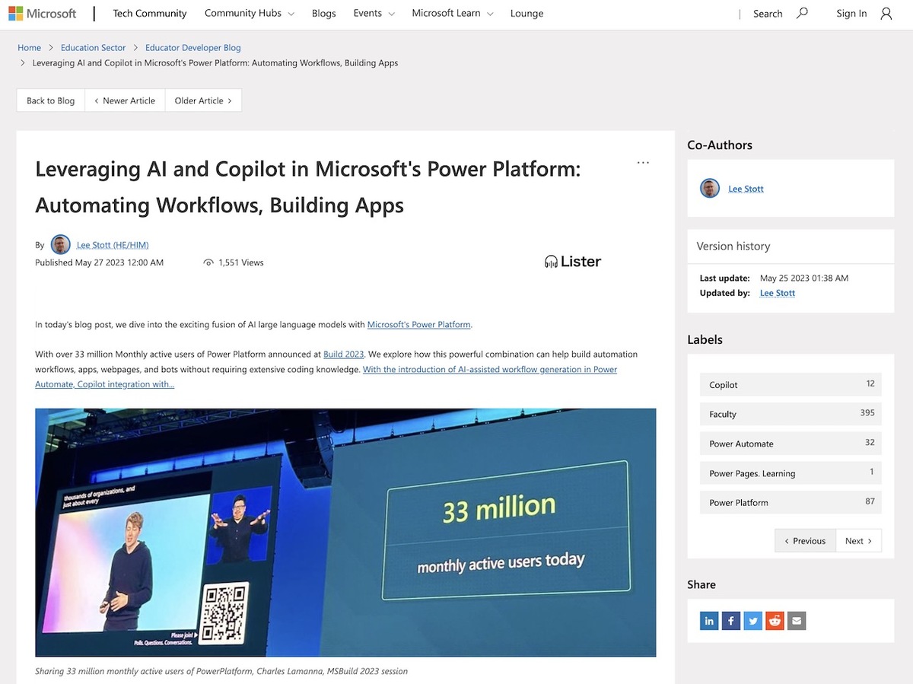The height and width of the screenshot is (684, 913).
Task: Select the Faculty label
Action: pyautogui.click(x=791, y=414)
